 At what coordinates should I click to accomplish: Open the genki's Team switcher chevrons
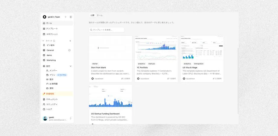(66, 17)
